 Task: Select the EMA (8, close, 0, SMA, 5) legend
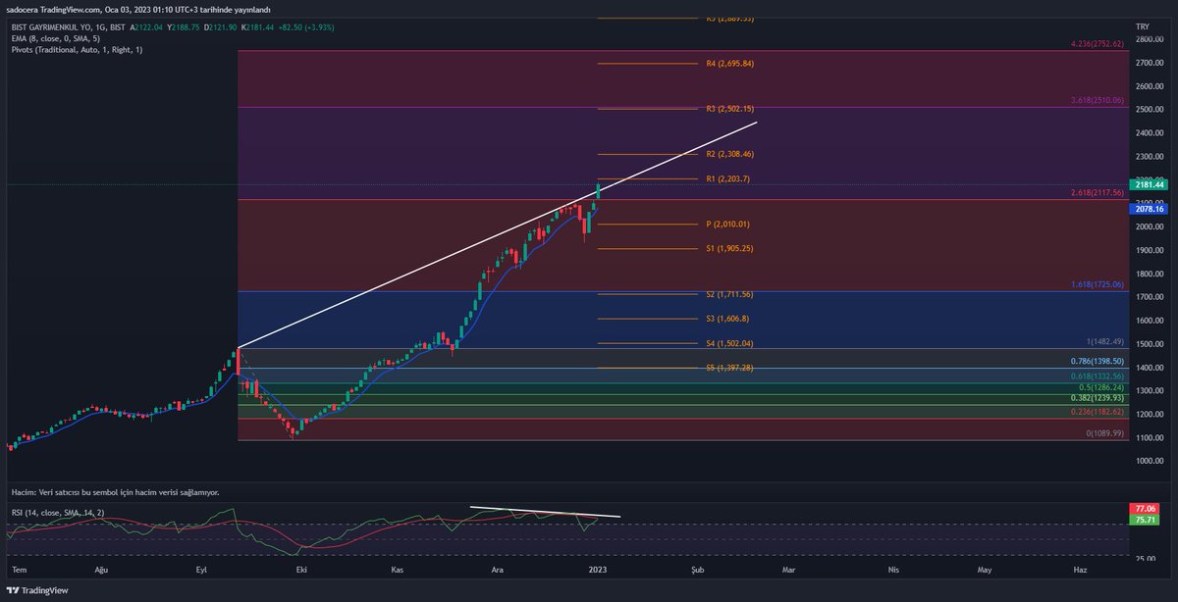pos(57,38)
